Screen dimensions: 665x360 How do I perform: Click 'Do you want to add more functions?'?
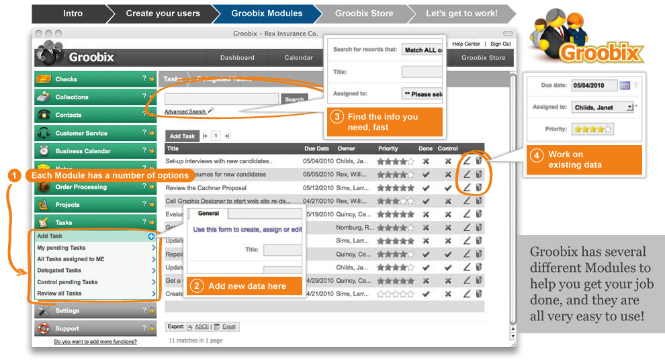point(95,341)
